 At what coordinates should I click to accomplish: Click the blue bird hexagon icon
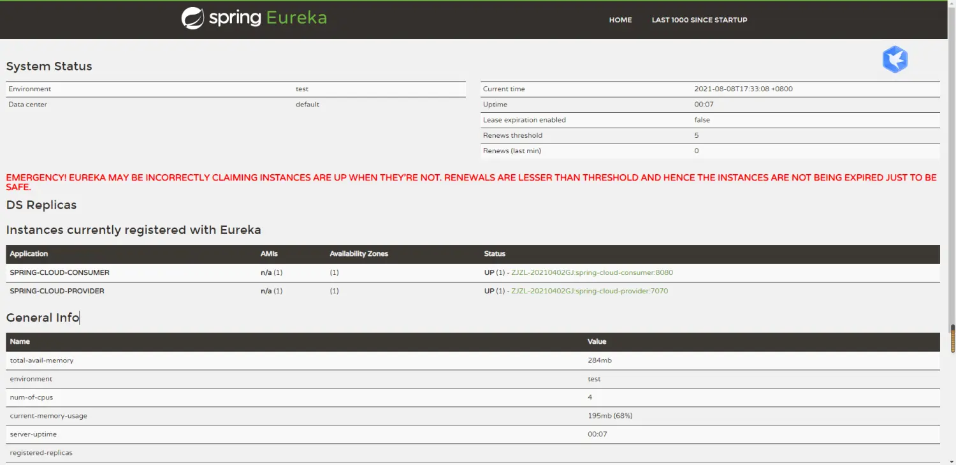[x=895, y=59]
